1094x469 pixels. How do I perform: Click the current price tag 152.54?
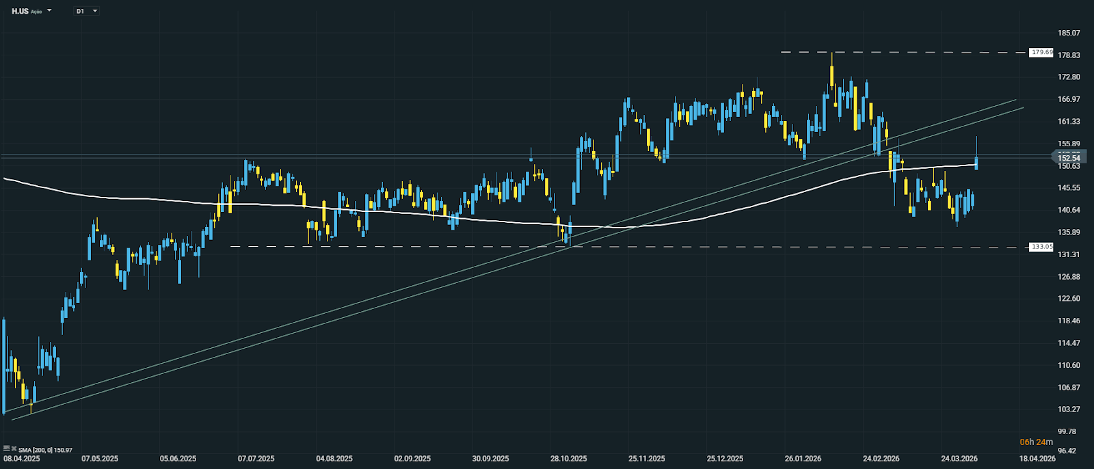coord(1068,158)
